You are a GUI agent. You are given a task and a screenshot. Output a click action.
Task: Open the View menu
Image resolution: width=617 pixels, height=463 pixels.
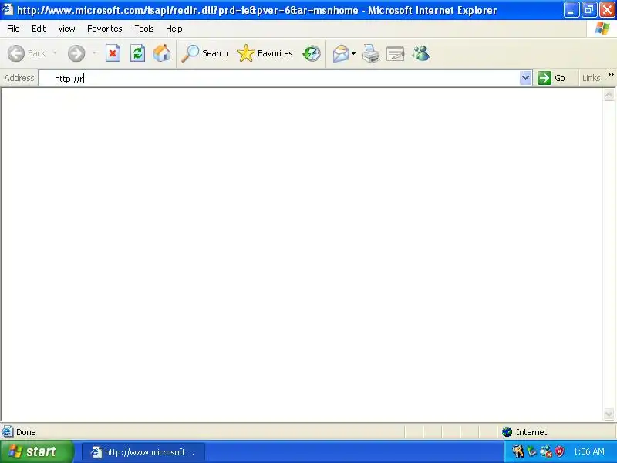point(66,29)
